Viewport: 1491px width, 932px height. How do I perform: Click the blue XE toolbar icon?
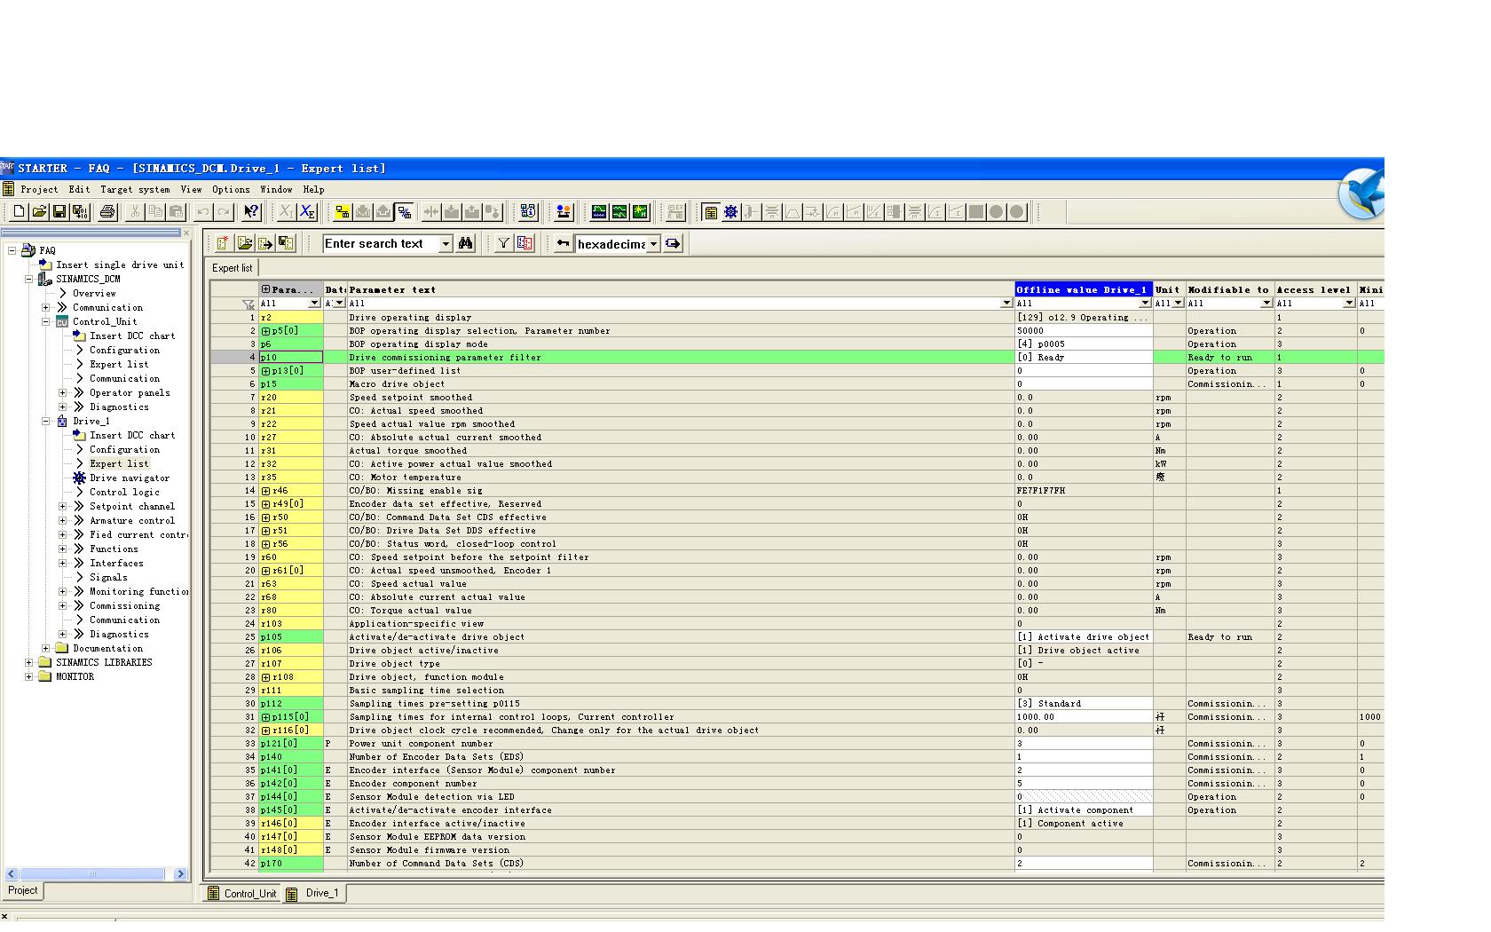[x=307, y=212]
